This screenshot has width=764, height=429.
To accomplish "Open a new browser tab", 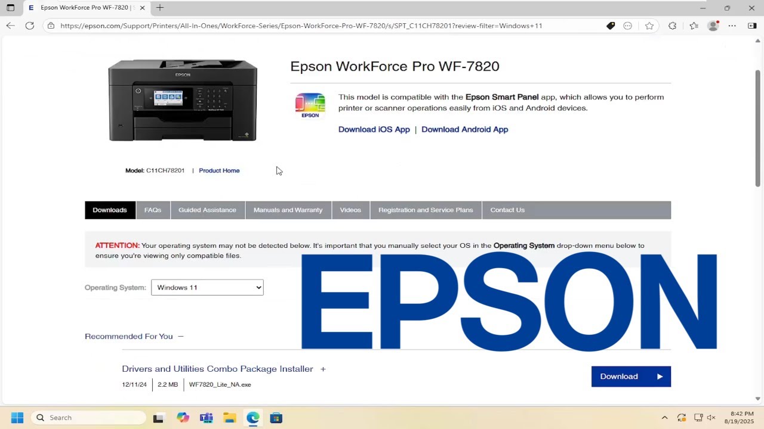I will [159, 8].
